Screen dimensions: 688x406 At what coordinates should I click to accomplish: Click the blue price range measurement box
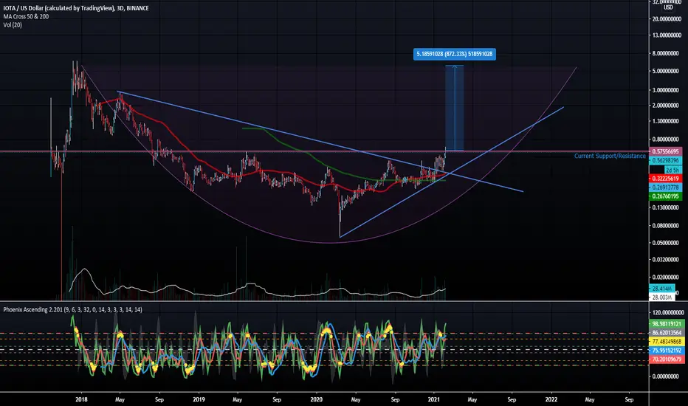coord(454,108)
